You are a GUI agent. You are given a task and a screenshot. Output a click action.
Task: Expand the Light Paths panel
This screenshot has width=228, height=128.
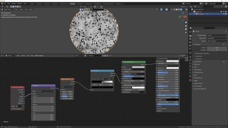(198, 62)
